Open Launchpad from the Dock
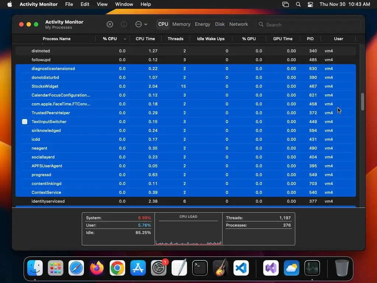377x283 pixels. 56,268
